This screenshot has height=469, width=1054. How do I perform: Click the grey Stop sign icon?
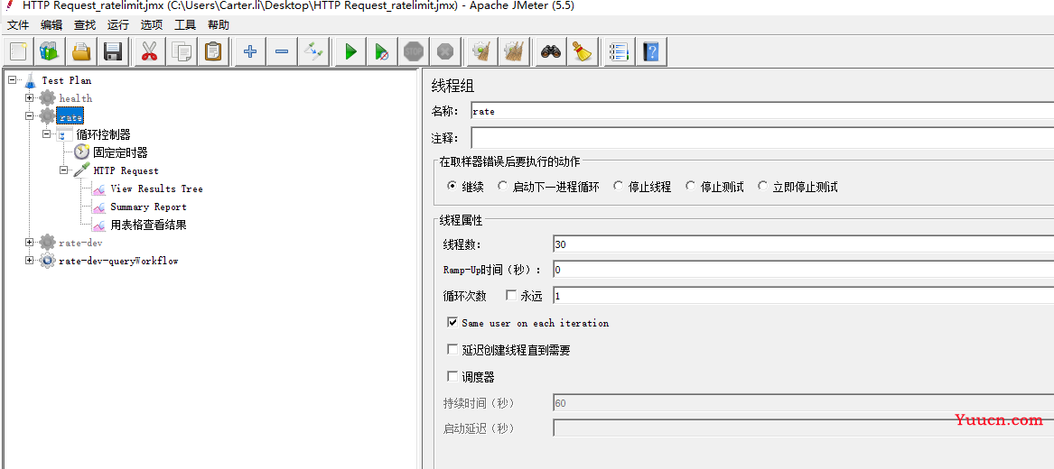point(414,51)
